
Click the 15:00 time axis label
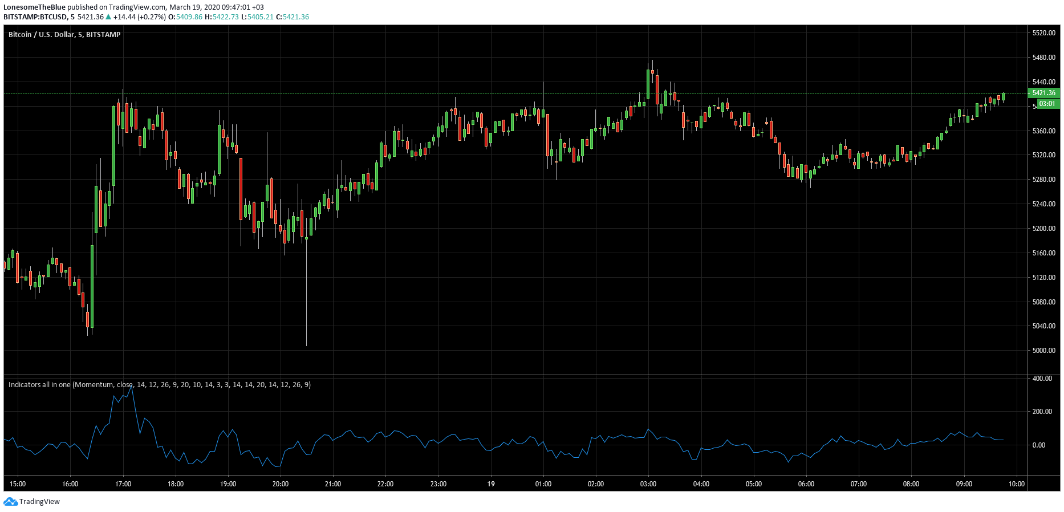18,484
